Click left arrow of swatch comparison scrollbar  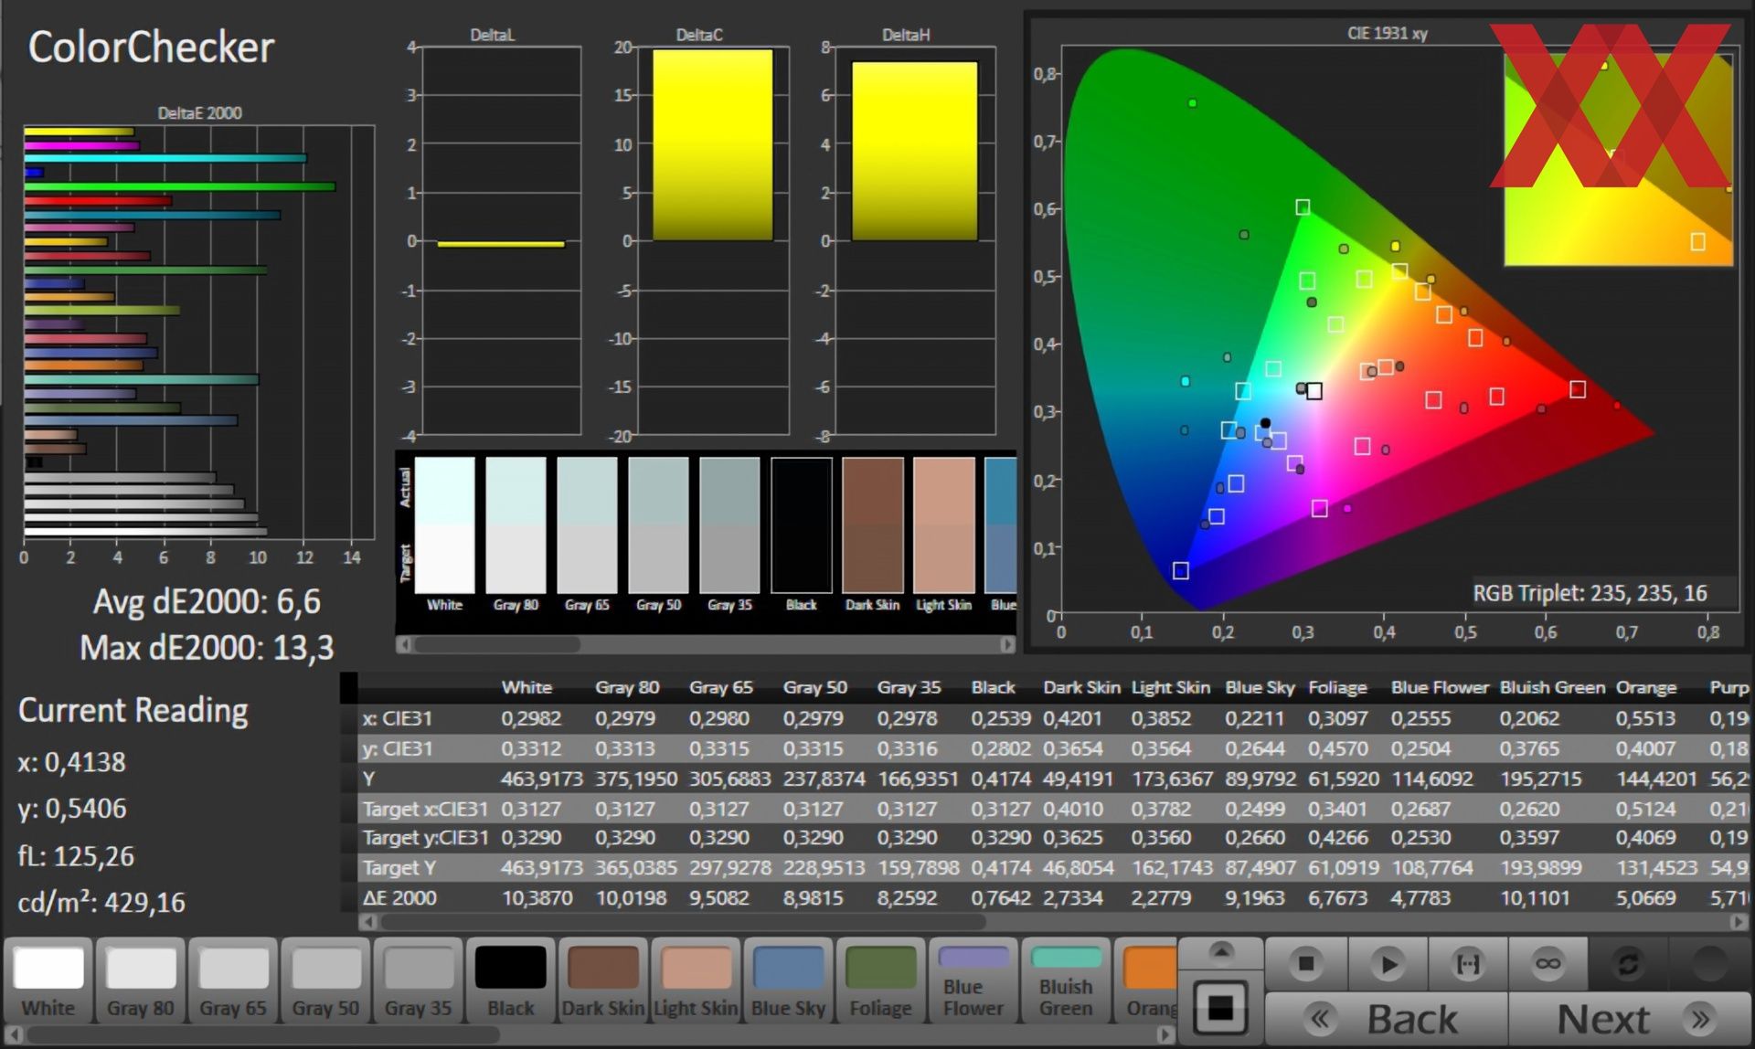click(403, 645)
